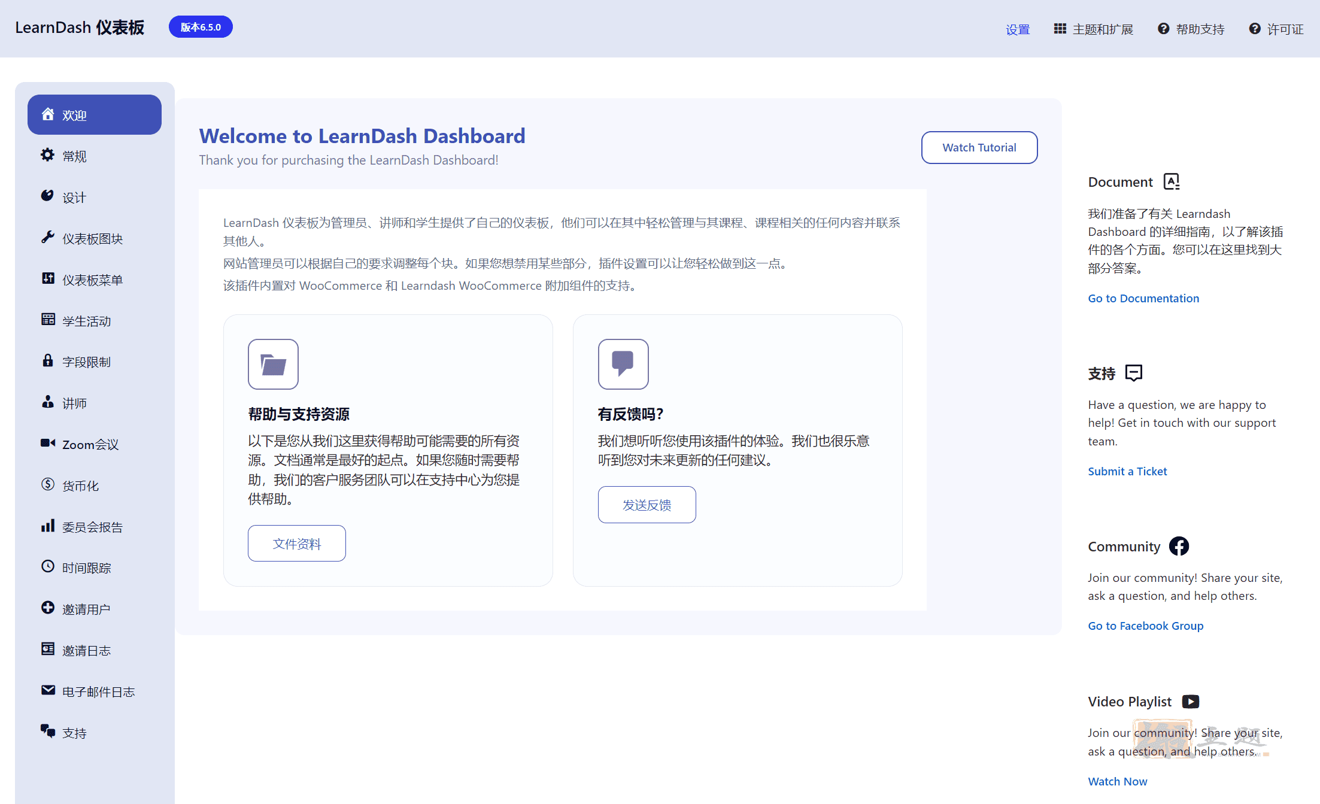Click the lock icon beside 字段限制

click(x=48, y=360)
